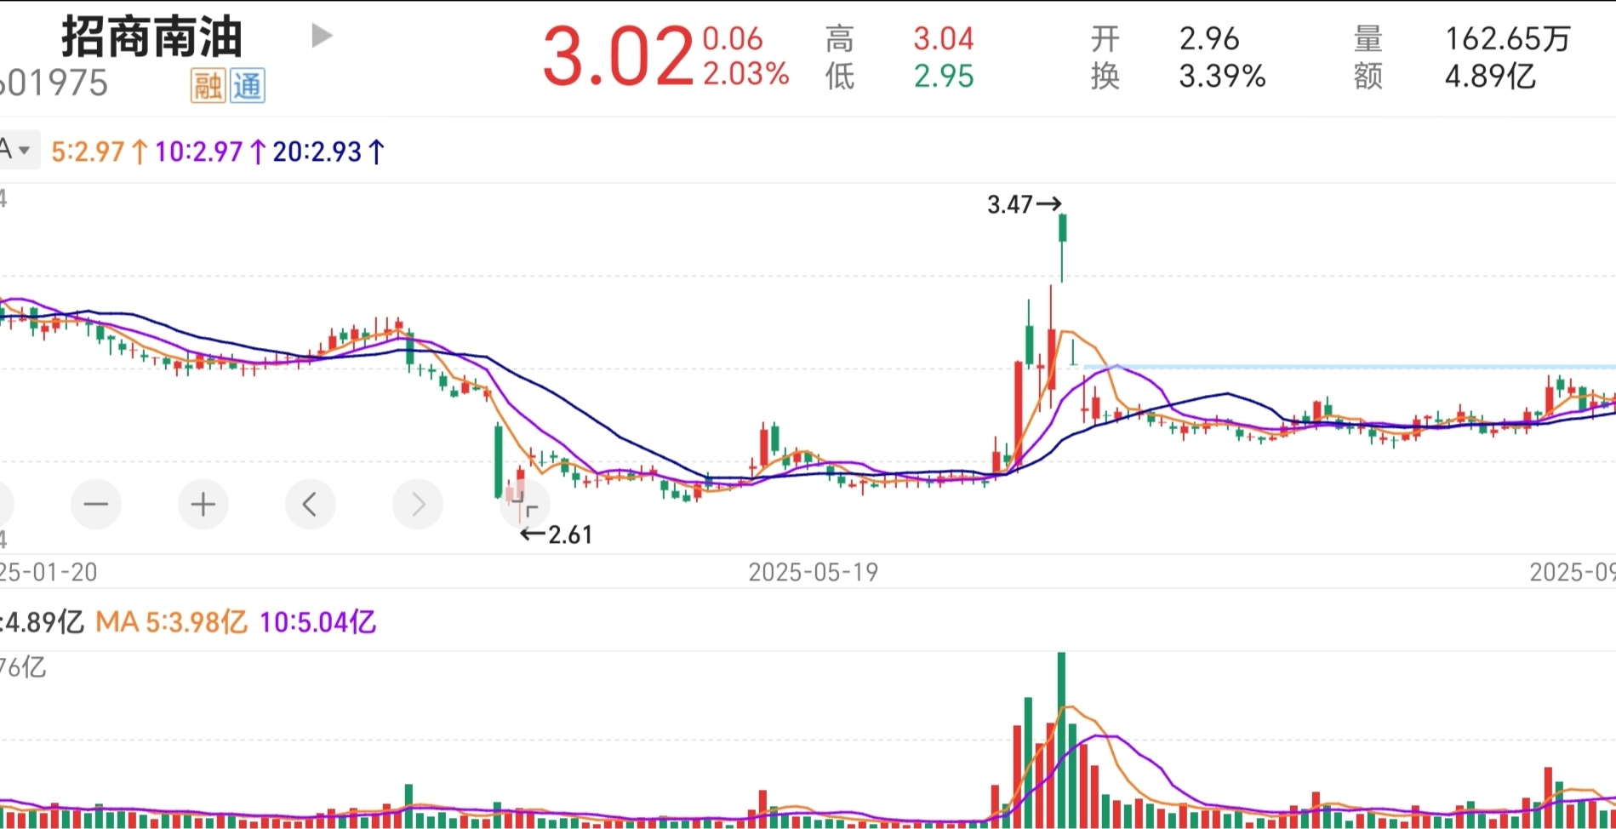
Task: Click the high price 3.04
Action: point(943,38)
